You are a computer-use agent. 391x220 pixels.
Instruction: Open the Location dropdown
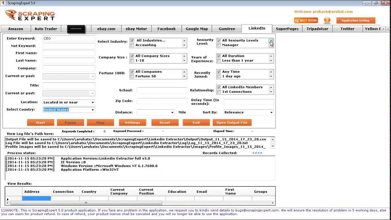point(93,102)
